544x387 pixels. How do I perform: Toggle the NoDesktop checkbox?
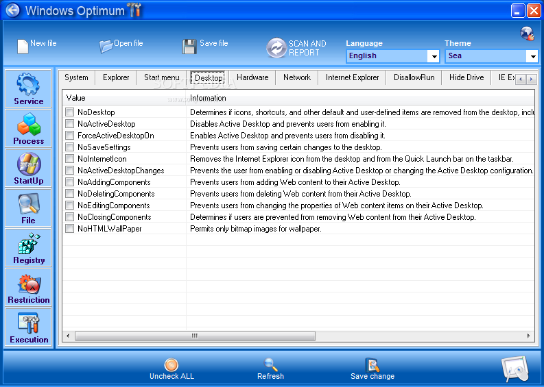click(x=70, y=112)
